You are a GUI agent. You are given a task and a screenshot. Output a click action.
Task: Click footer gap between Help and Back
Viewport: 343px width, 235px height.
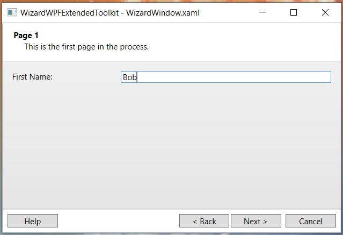[118, 221]
